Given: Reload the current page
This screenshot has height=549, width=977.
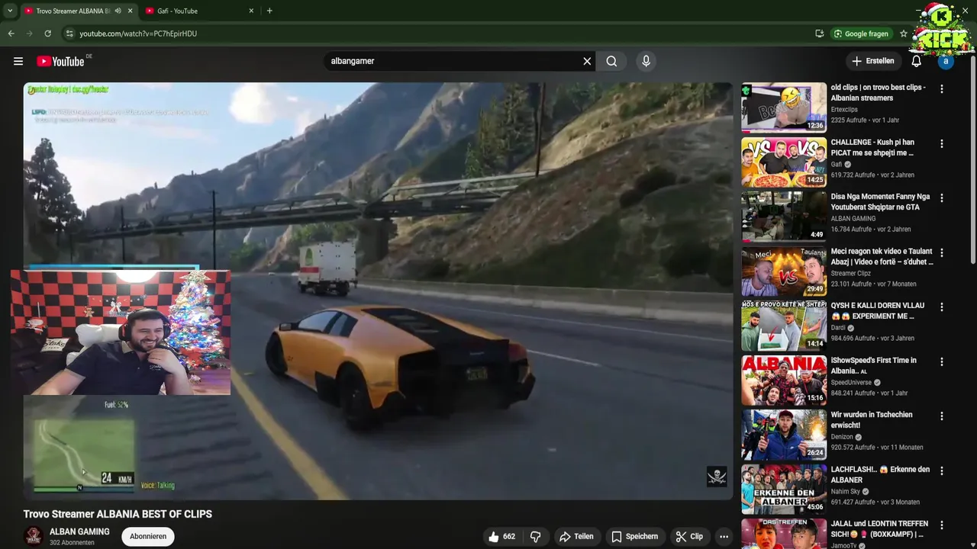Looking at the screenshot, I should [x=47, y=34].
